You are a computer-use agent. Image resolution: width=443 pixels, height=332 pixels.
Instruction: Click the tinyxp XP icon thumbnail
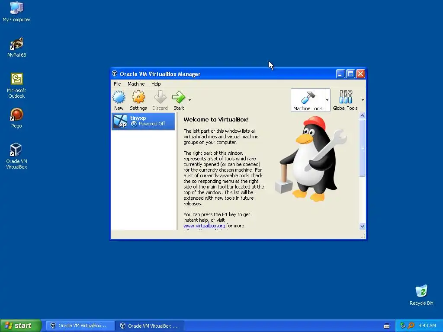[x=120, y=121]
